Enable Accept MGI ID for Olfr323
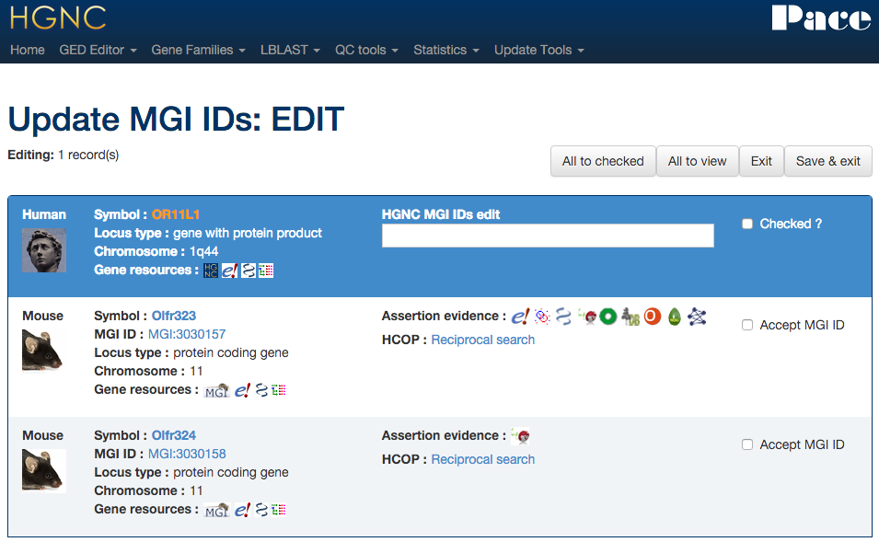Screen dimensions: 879x542 [747, 325]
